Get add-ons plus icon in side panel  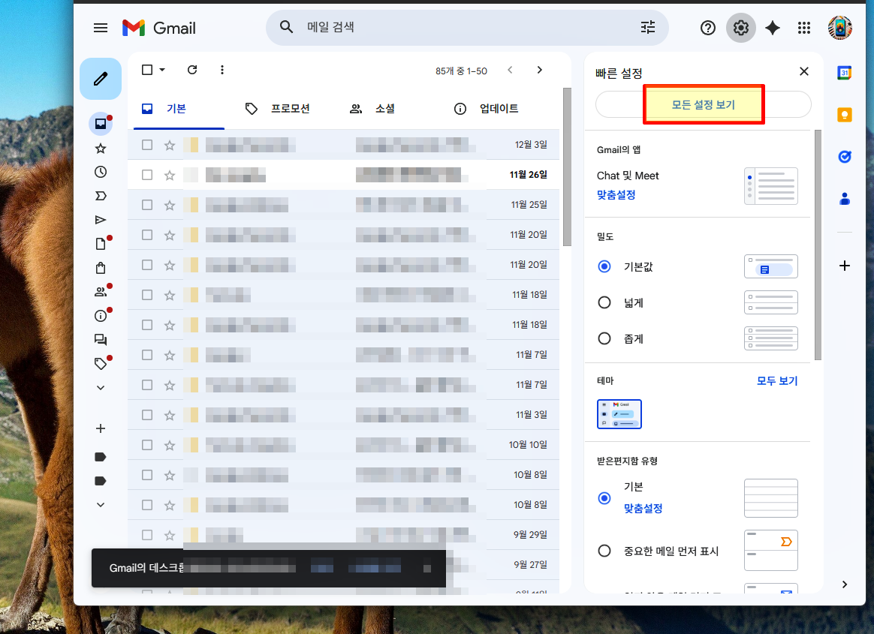coord(845,266)
